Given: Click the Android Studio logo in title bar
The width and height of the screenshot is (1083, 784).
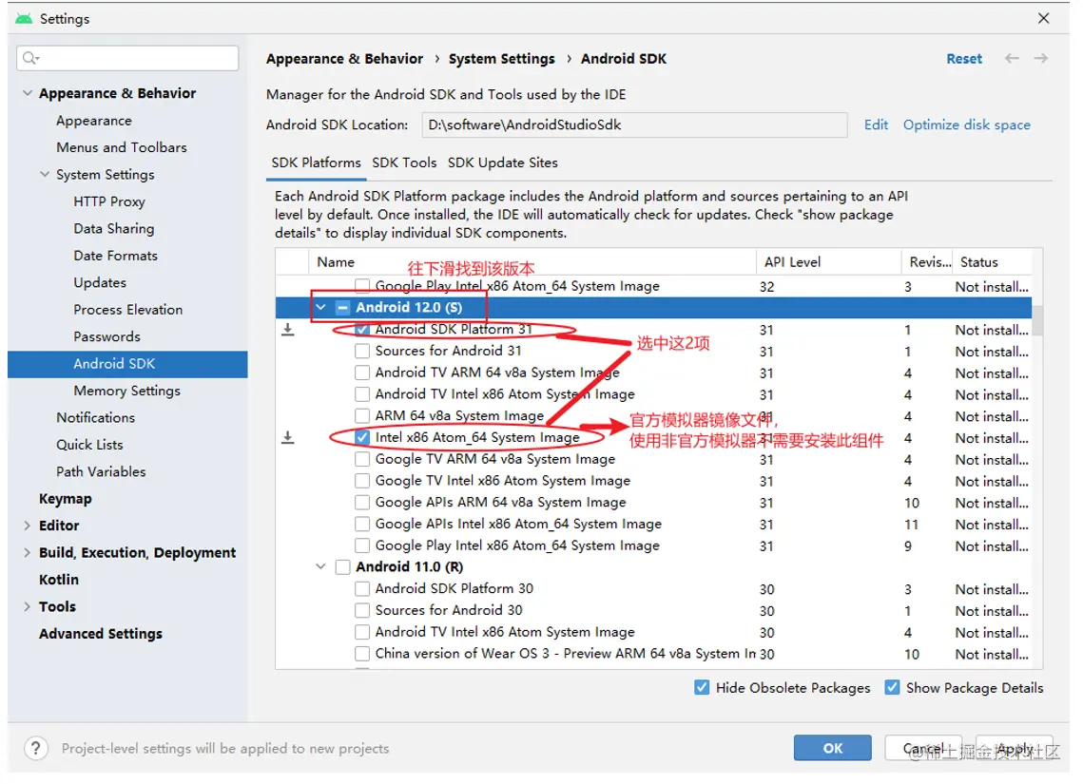Looking at the screenshot, I should (x=24, y=19).
